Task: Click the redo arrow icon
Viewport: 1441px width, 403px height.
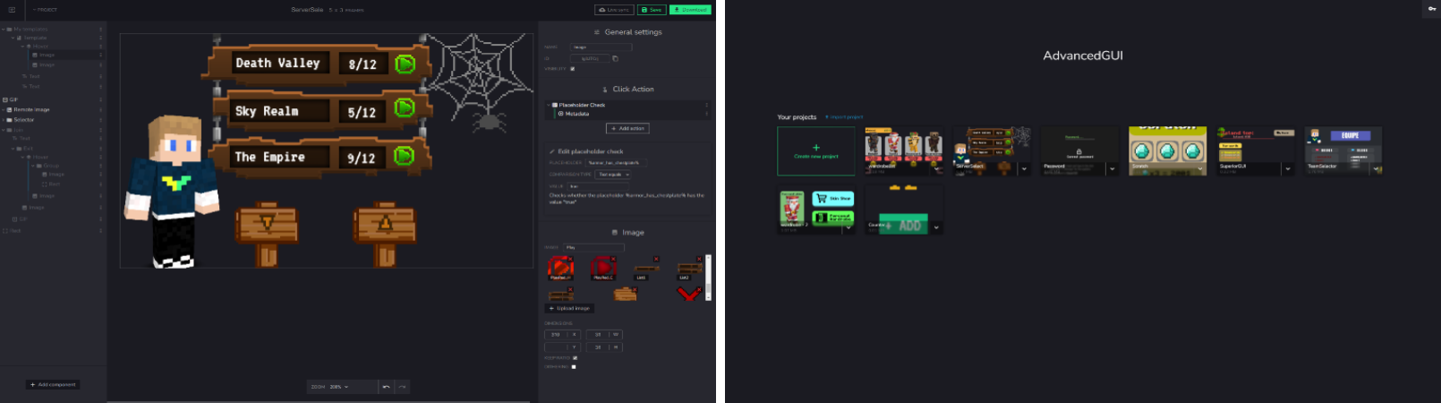Action: 403,387
